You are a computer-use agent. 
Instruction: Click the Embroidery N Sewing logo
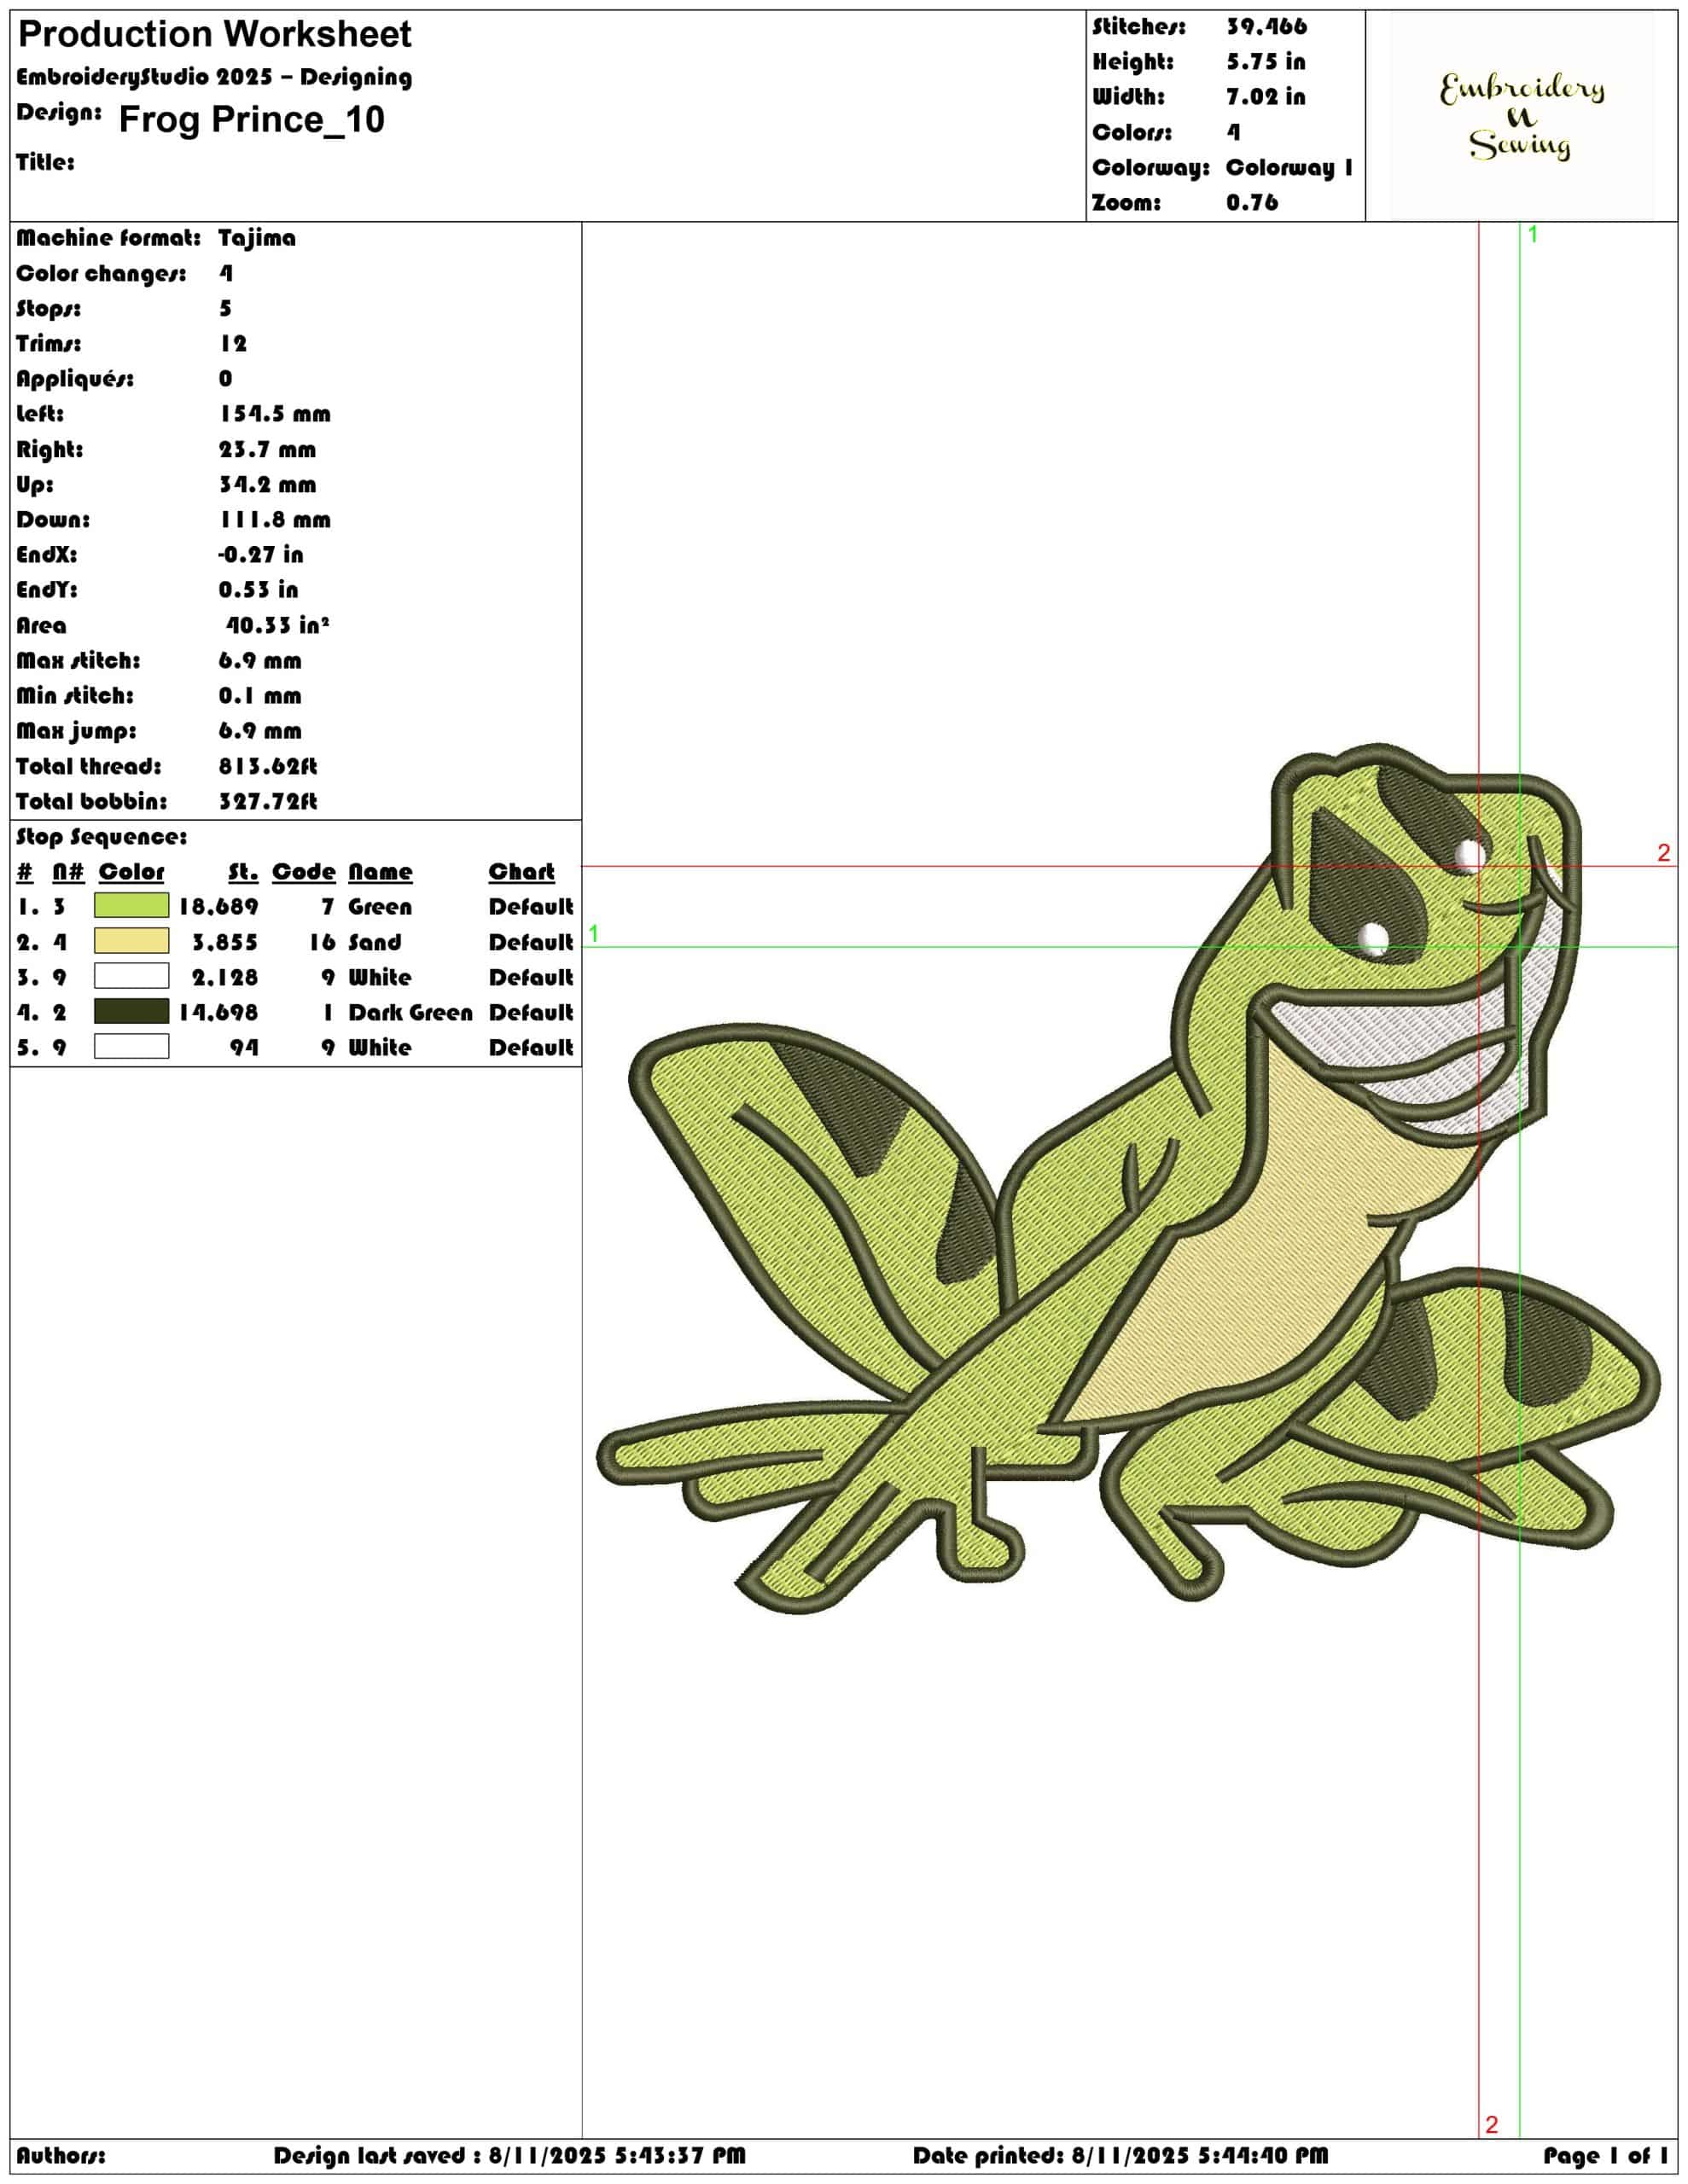(1521, 116)
